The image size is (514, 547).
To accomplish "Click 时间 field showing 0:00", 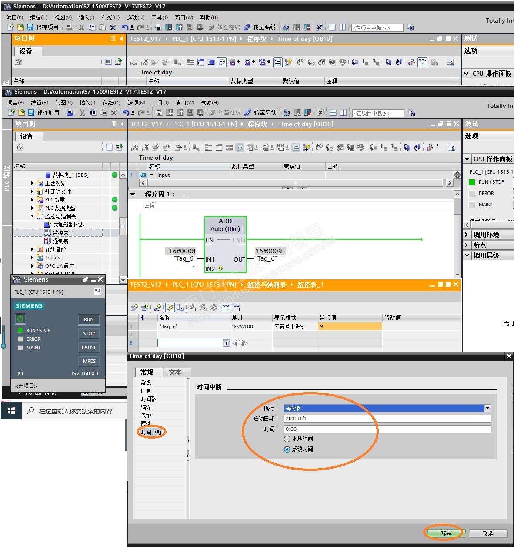I will 387,429.
